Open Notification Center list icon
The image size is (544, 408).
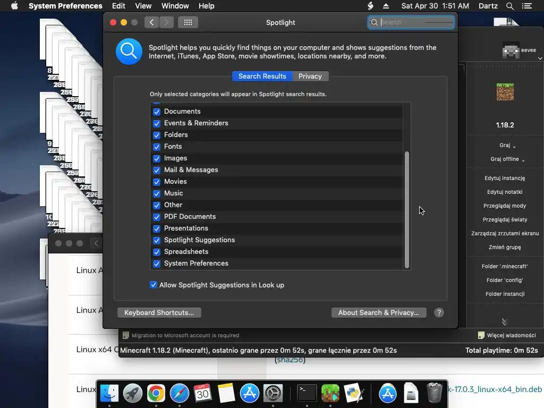526,6
